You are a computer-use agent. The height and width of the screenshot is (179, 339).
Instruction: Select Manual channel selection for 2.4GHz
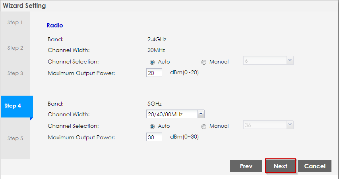[204, 62]
